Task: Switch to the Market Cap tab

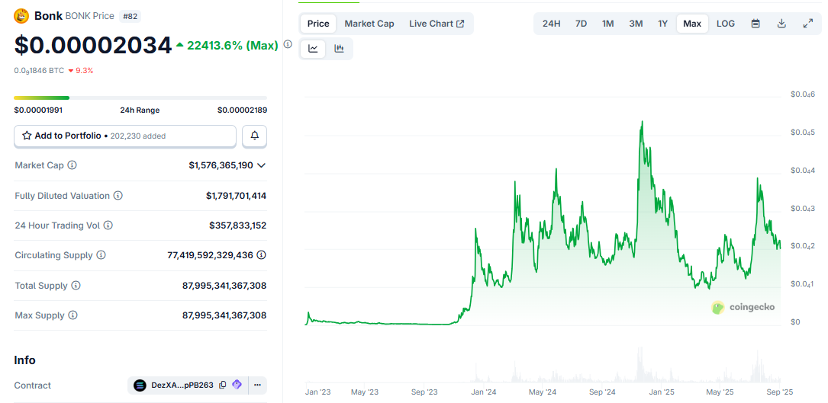Action: pos(369,24)
